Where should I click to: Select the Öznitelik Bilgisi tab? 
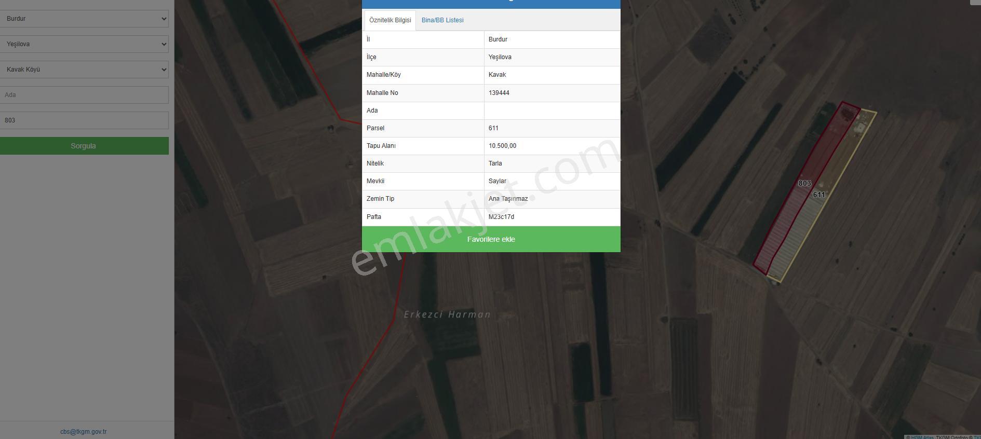point(390,20)
